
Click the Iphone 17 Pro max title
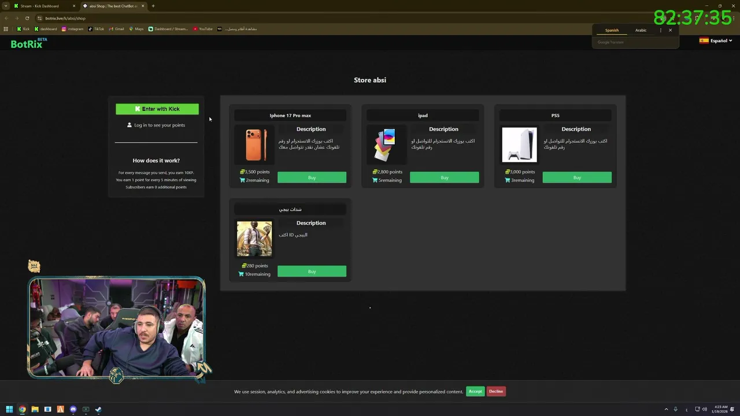(290, 115)
